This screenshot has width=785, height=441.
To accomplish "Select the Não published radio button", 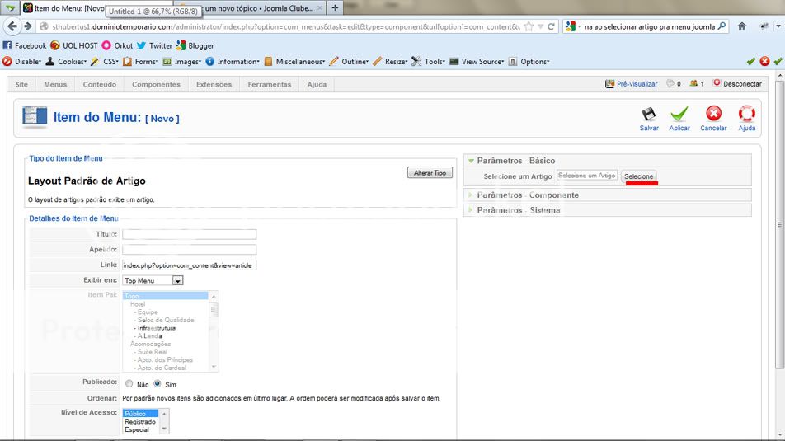I will click(x=129, y=384).
